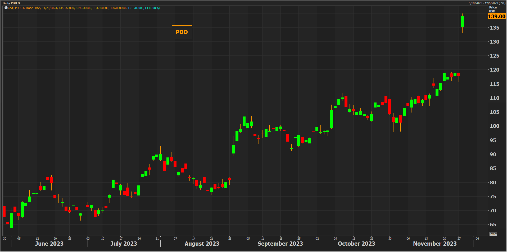
Task: Select the November 28 green gap-up candle
Action: (x=462, y=22)
